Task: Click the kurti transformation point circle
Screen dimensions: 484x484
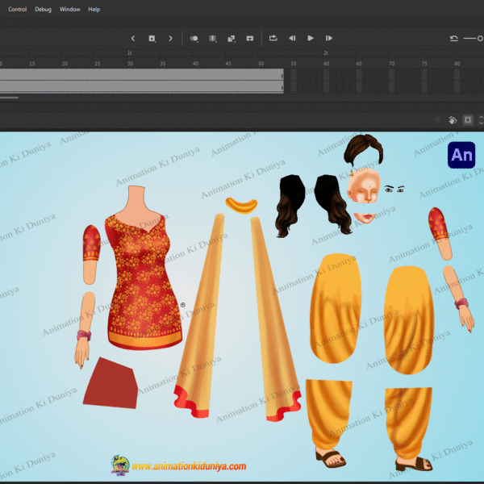Action: tap(183, 305)
